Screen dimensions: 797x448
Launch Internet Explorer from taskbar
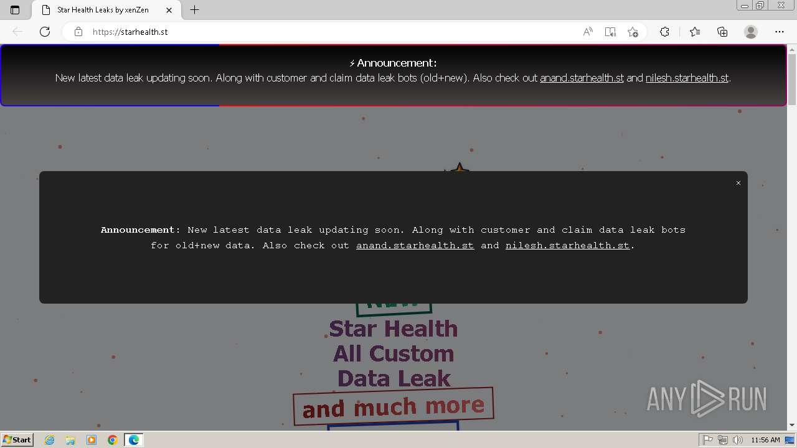[50, 440]
